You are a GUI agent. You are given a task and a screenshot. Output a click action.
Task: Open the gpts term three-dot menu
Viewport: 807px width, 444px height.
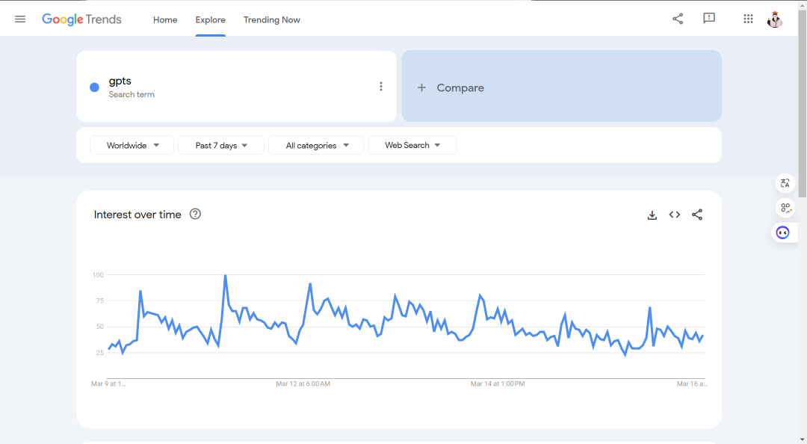pyautogui.click(x=381, y=87)
